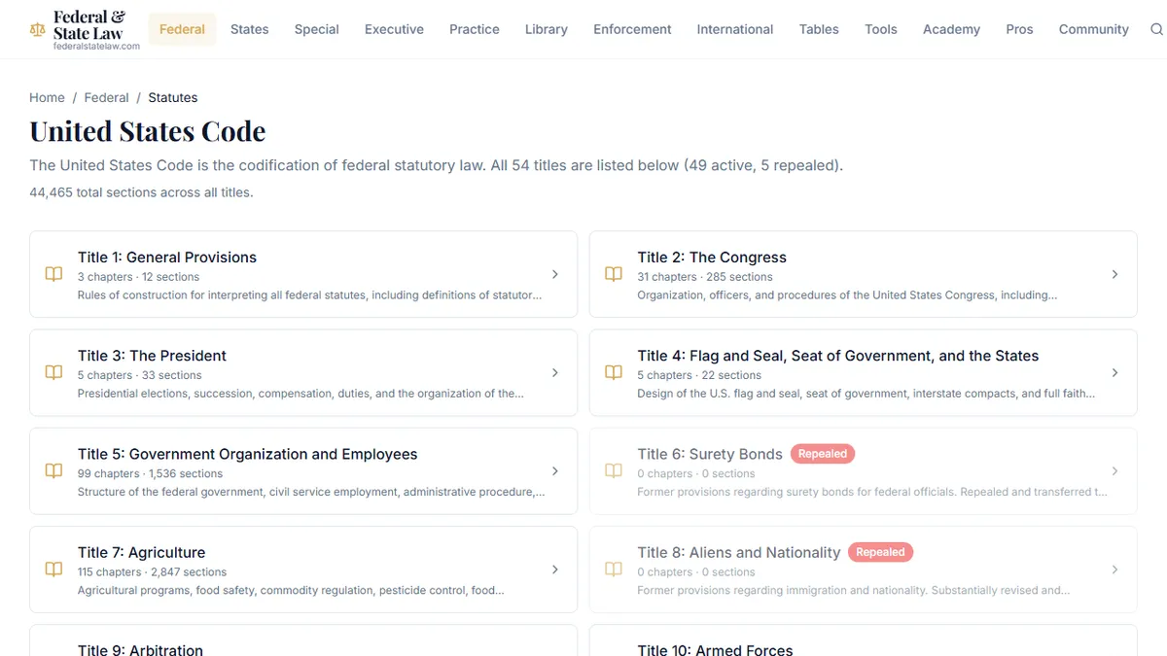
Task: Expand Title 1 General Provisions chevron
Action: pos(555,274)
